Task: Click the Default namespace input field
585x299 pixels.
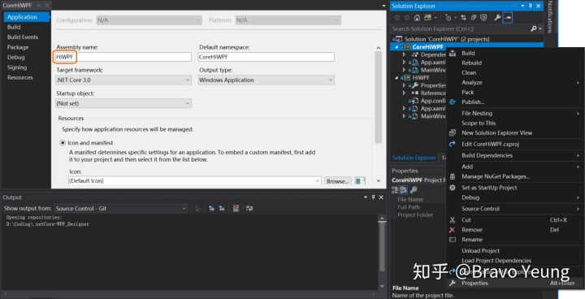Action: (x=266, y=57)
